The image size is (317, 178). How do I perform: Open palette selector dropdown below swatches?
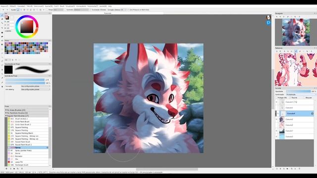pyautogui.click(x=7, y=60)
